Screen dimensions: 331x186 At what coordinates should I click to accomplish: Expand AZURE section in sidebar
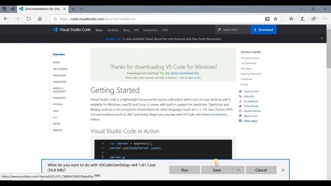[x=56, y=123]
